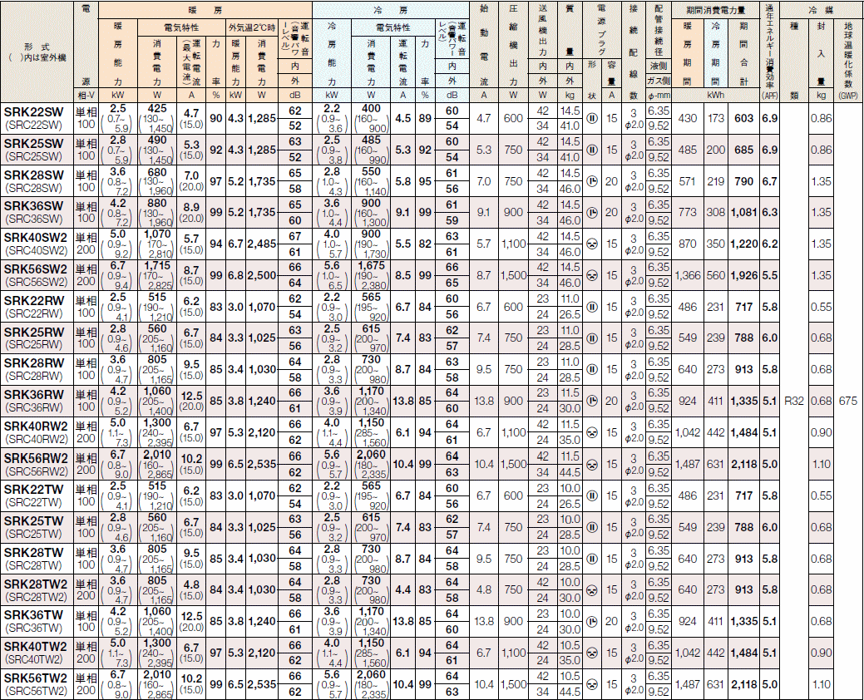Click outdoor unit label (SRC22SW)
The height and width of the screenshot is (700, 864).
click(x=33, y=125)
